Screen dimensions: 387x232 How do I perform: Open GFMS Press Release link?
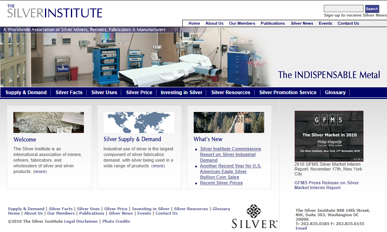pyautogui.click(x=327, y=185)
